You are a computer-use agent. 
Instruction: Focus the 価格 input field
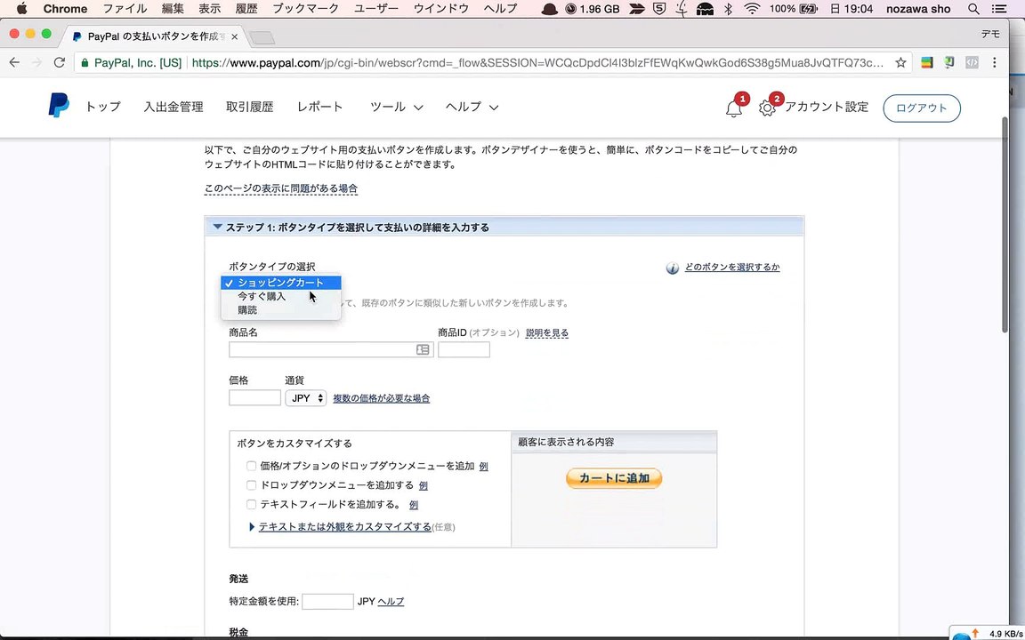click(x=255, y=397)
